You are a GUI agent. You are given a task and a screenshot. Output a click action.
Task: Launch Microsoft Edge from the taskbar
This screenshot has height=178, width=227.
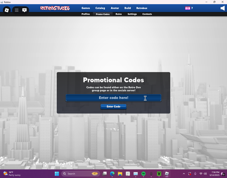coord(112,173)
